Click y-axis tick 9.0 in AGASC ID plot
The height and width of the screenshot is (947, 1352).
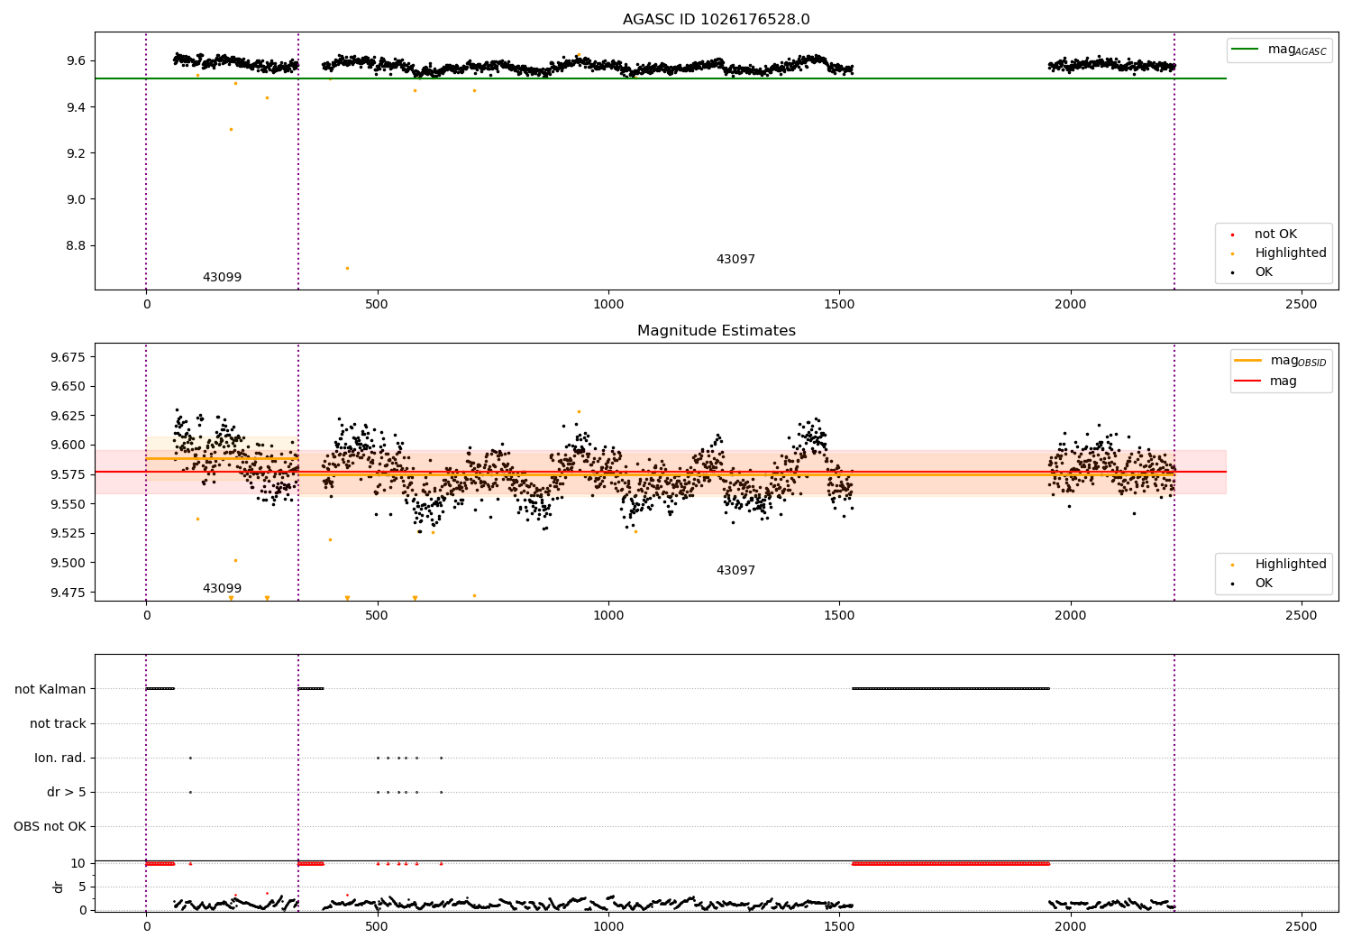click(76, 199)
